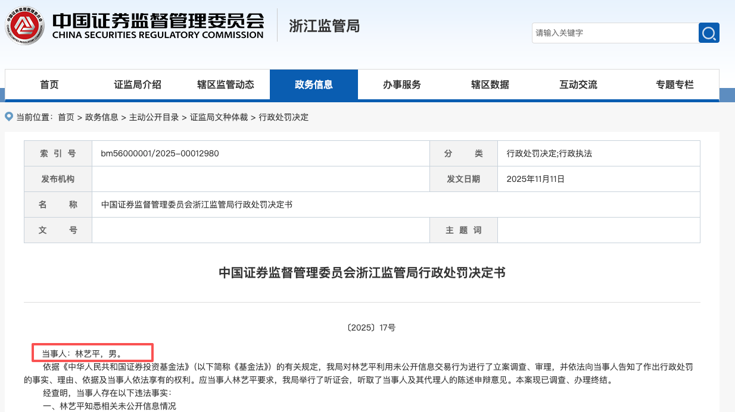Click the location pin breadcrumb icon

point(8,117)
